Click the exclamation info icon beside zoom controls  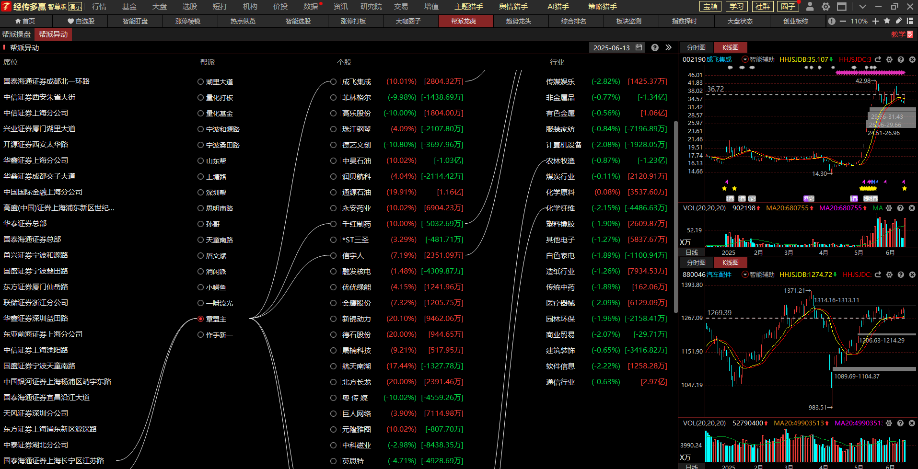pyautogui.click(x=832, y=21)
